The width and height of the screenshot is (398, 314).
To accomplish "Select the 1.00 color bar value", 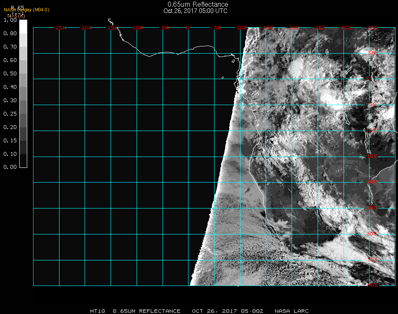I will pyautogui.click(x=10, y=20).
